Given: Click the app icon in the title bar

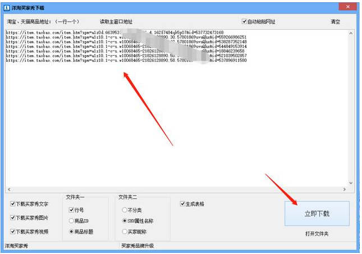Looking at the screenshot, I should point(7,8).
